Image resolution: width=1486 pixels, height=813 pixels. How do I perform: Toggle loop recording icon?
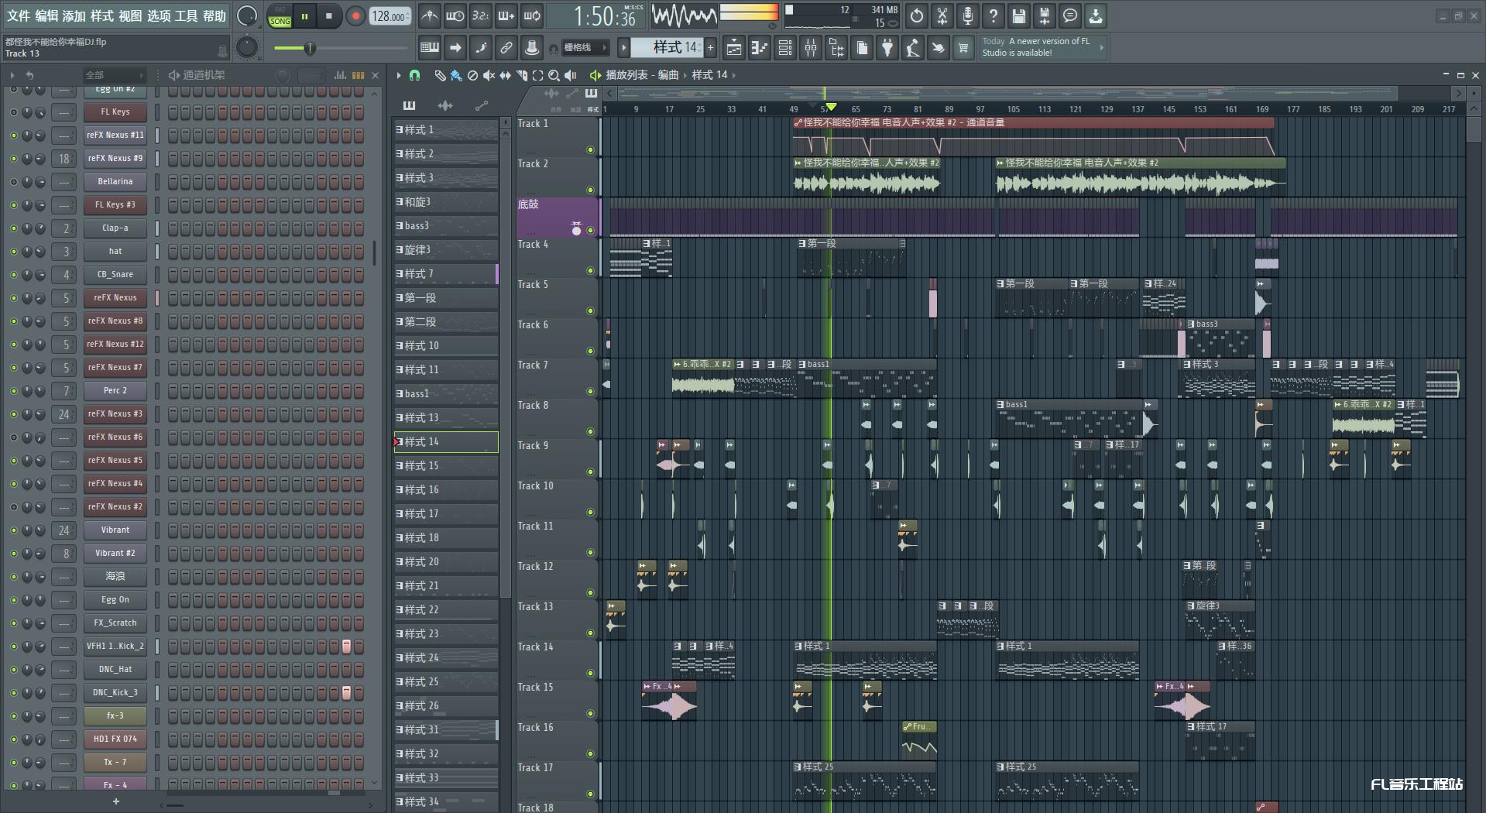click(x=532, y=15)
